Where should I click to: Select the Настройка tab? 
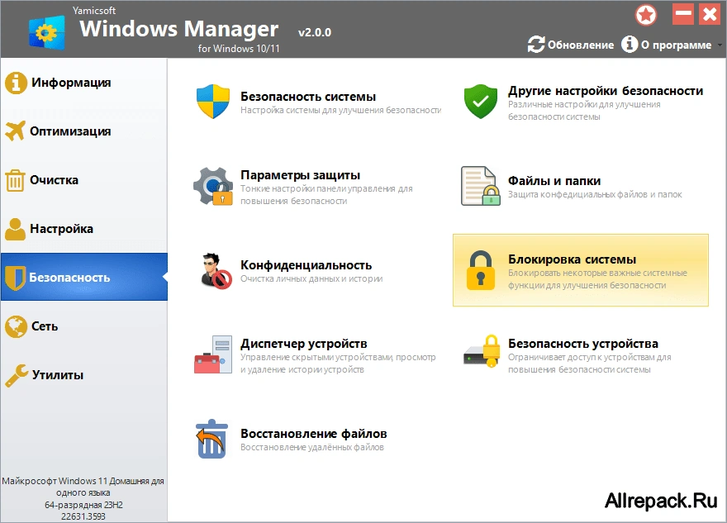coord(84,229)
